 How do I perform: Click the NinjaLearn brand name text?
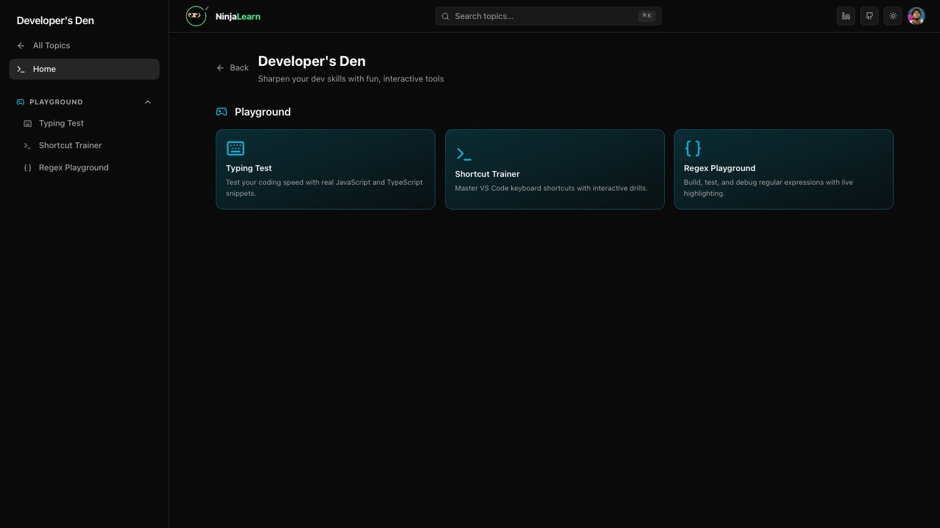pos(238,16)
